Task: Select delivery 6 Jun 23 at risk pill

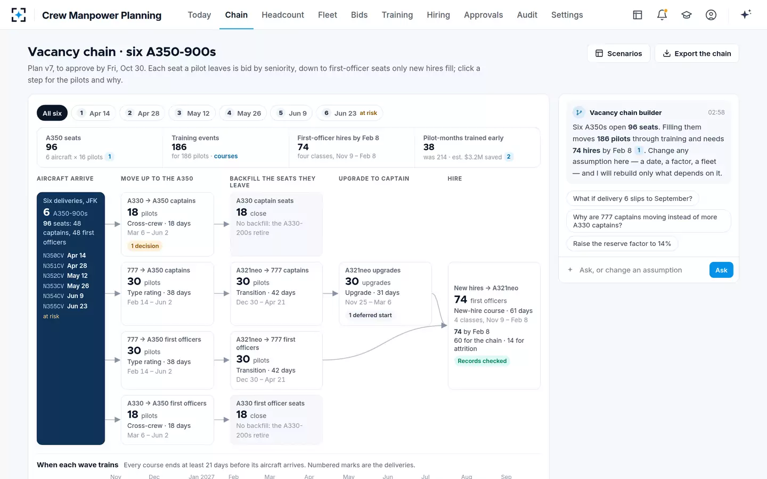Action: [x=350, y=113]
